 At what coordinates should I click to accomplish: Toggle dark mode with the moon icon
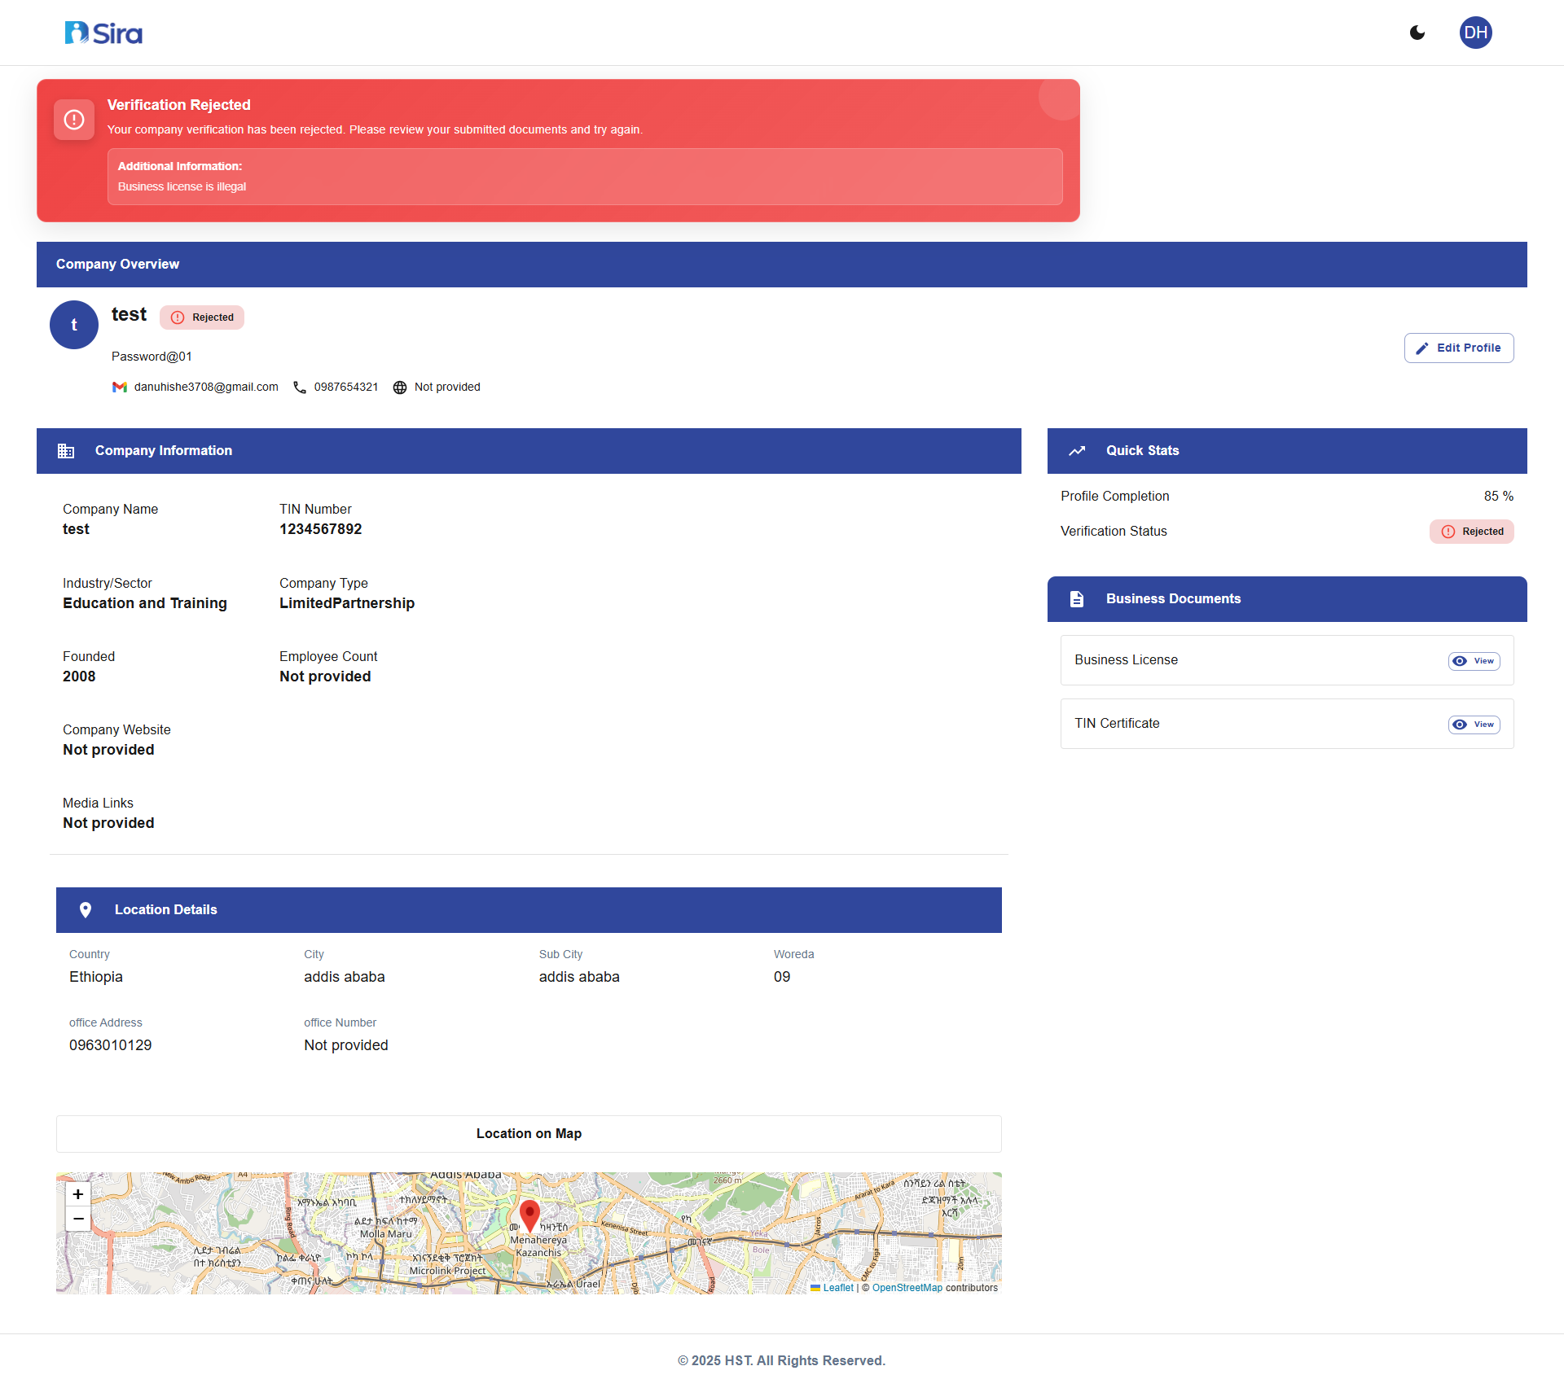click(x=1417, y=33)
